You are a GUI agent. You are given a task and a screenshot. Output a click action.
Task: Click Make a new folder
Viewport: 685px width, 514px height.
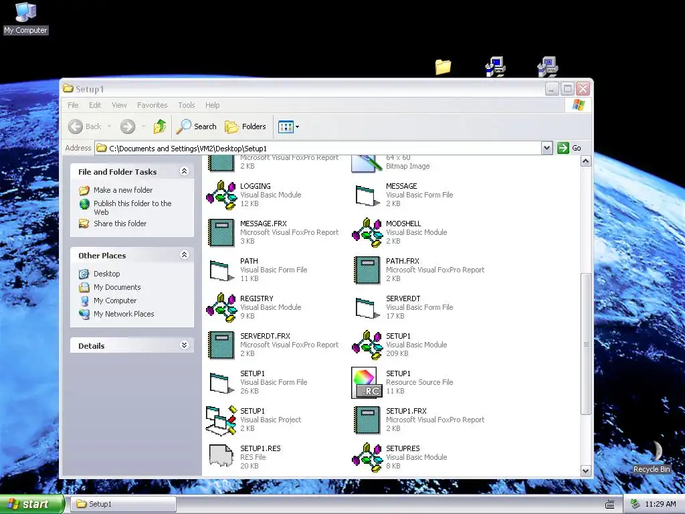pyautogui.click(x=123, y=190)
